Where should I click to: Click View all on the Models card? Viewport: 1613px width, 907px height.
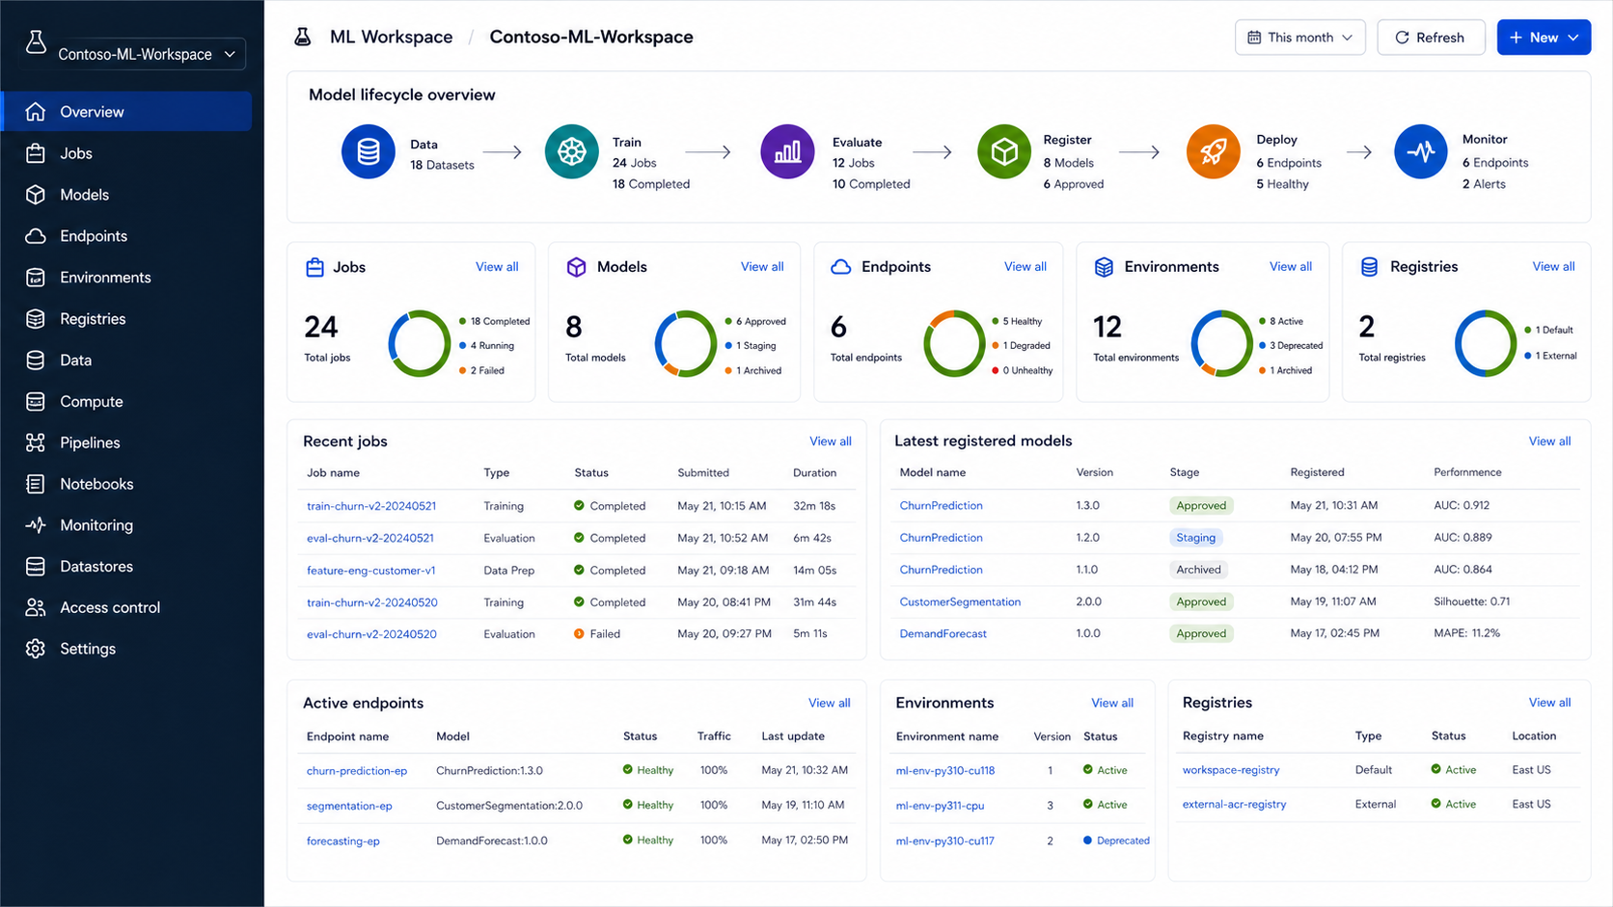[x=762, y=267]
